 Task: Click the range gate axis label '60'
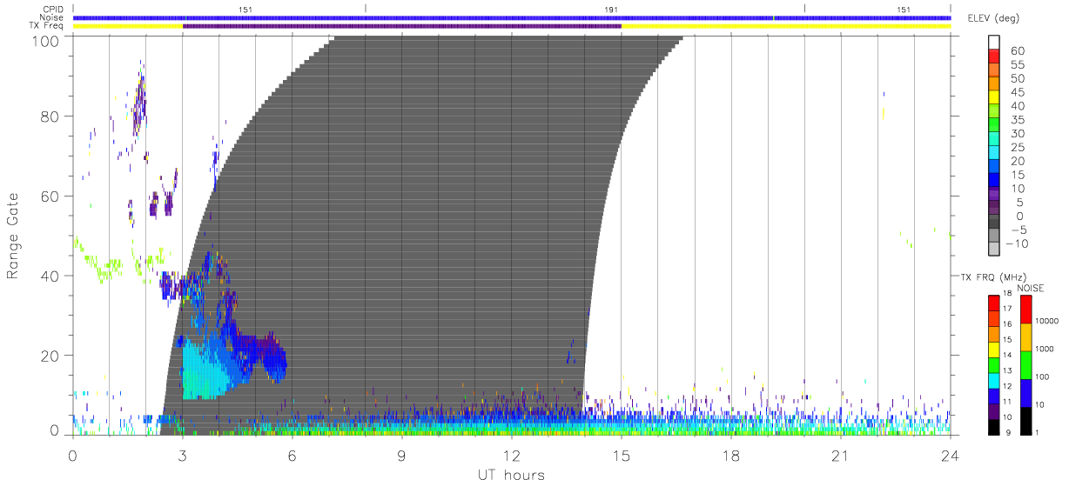click(x=50, y=197)
